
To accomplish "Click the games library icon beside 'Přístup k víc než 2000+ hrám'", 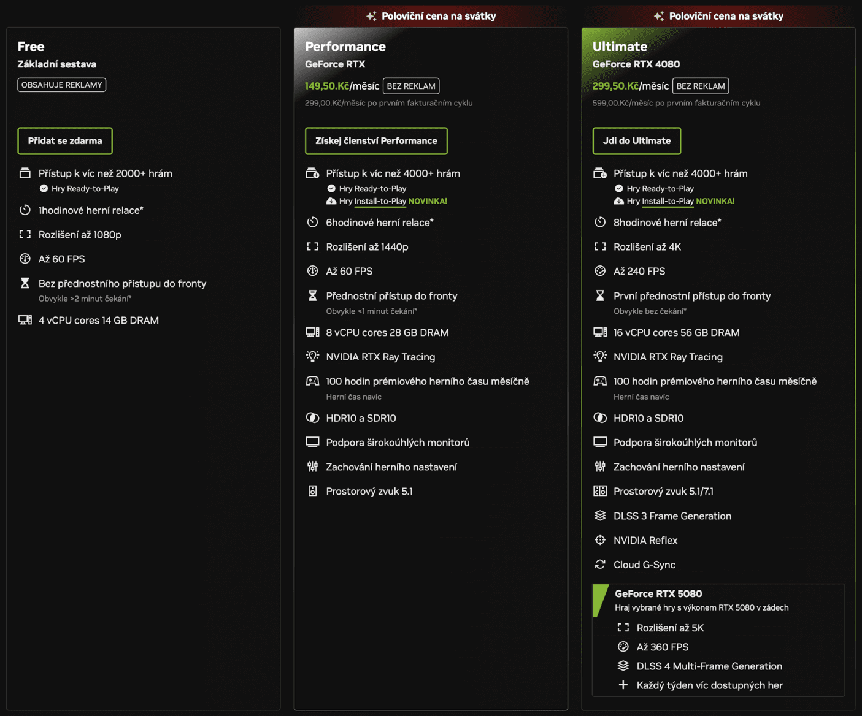I will (x=25, y=173).
